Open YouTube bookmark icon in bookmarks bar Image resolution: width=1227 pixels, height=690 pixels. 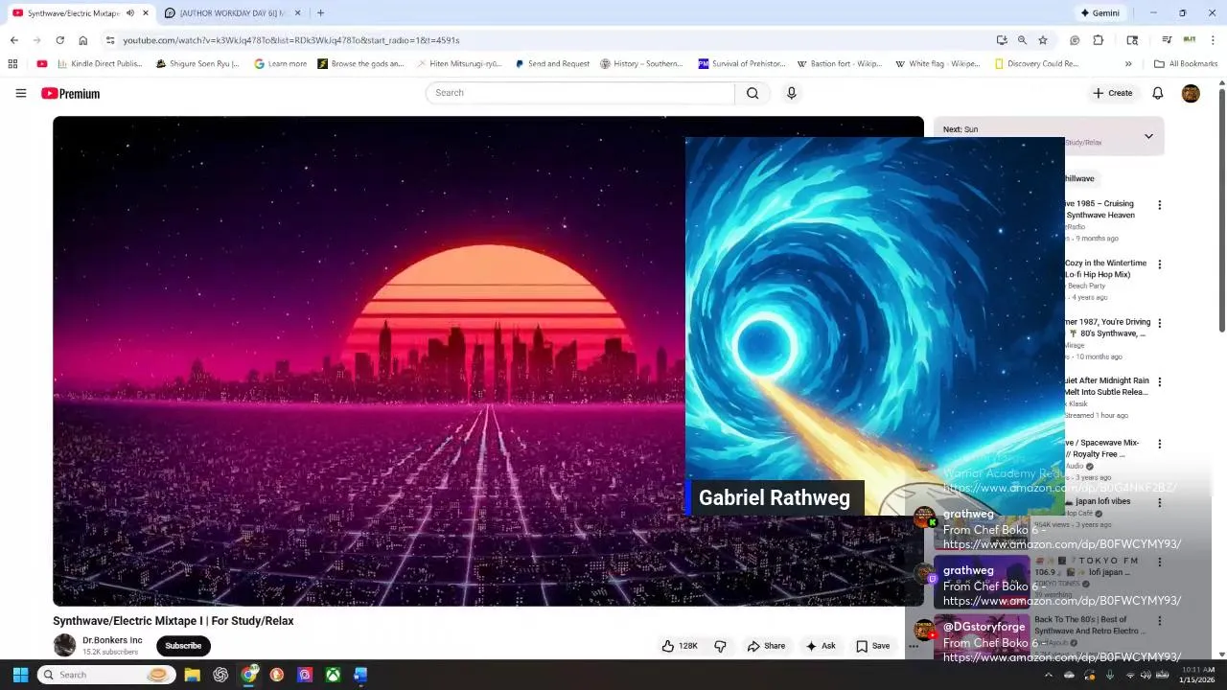tap(41, 64)
